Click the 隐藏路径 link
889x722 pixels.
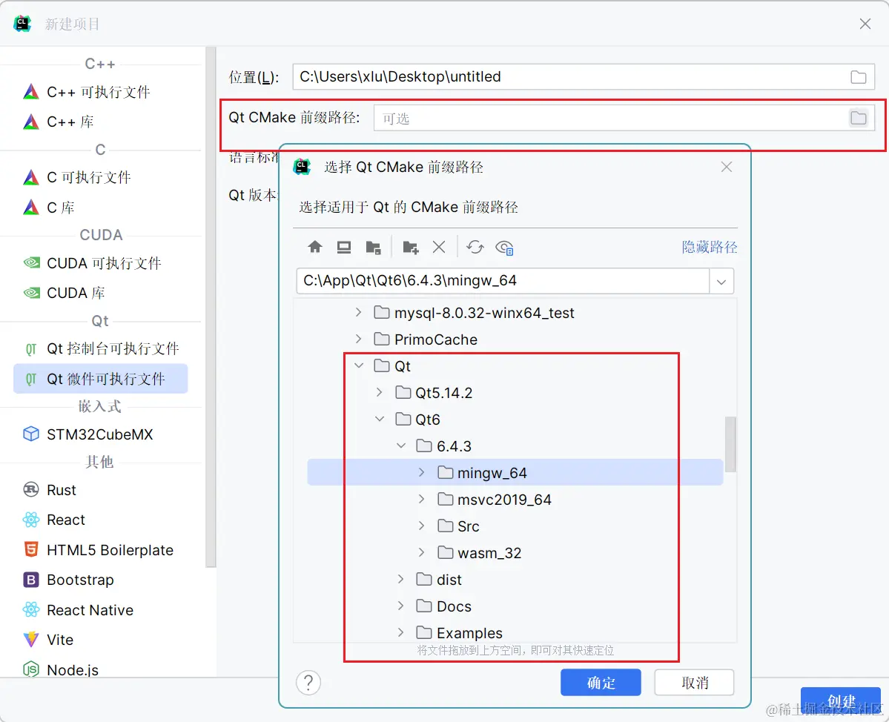tap(710, 247)
